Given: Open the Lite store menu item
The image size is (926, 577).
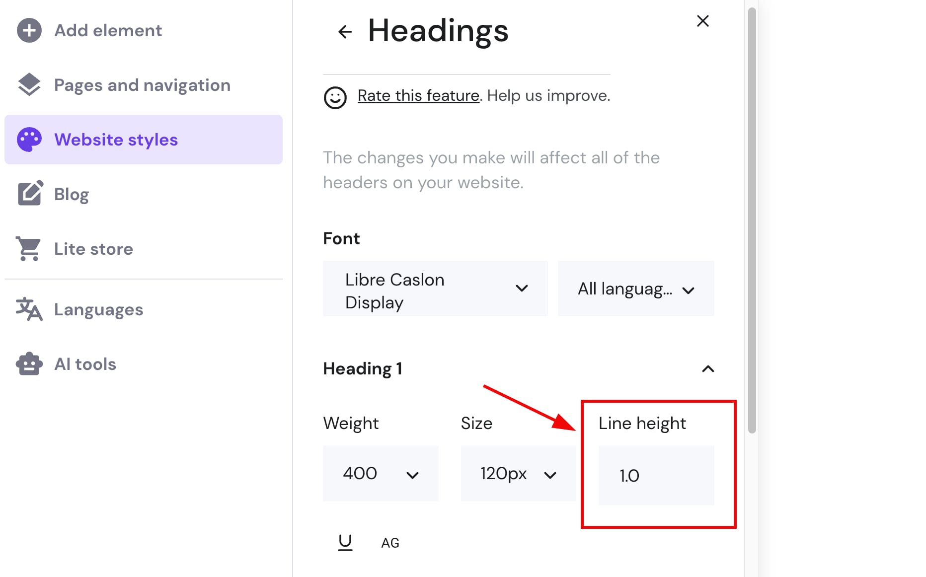Looking at the screenshot, I should pos(93,249).
